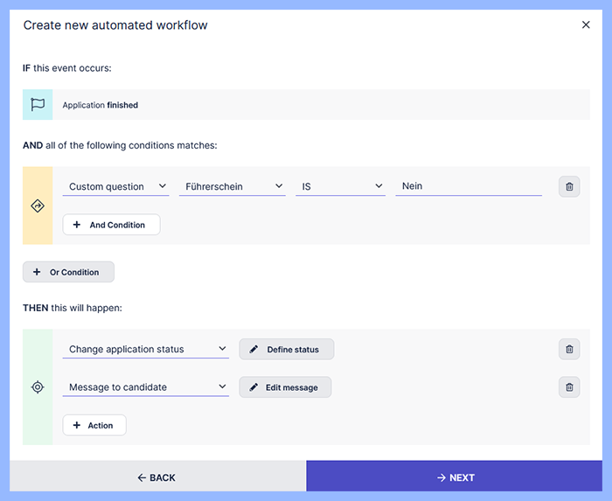Add a new And Condition

click(x=111, y=225)
